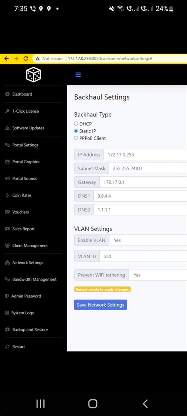The width and height of the screenshot is (187, 416).
Task: Open Sales Report in the sidebar
Action: [23, 229]
